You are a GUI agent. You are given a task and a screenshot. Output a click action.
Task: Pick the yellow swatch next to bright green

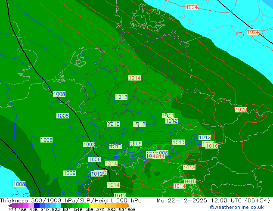pos(91,205)
